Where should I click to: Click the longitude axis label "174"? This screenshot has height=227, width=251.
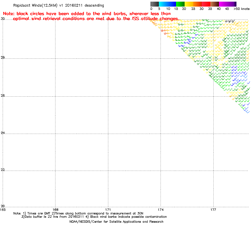[x=161, y=210]
